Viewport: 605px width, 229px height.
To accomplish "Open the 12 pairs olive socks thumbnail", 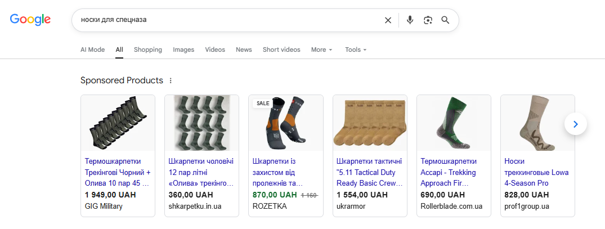I will coord(202,123).
